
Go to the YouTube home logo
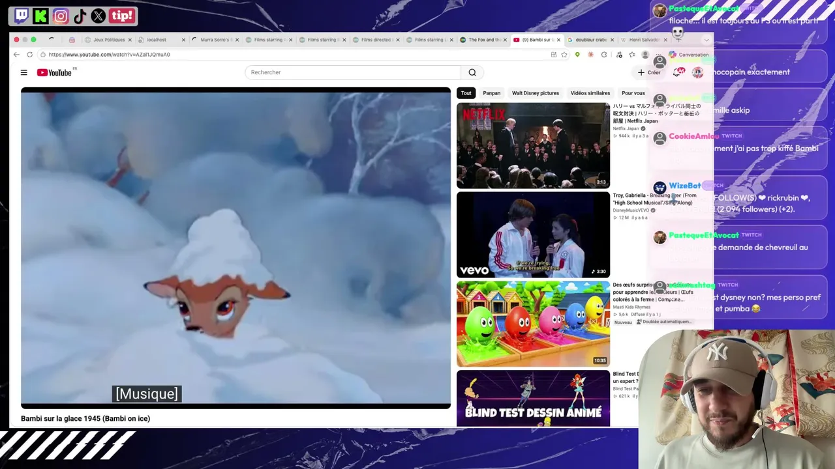[x=54, y=72]
